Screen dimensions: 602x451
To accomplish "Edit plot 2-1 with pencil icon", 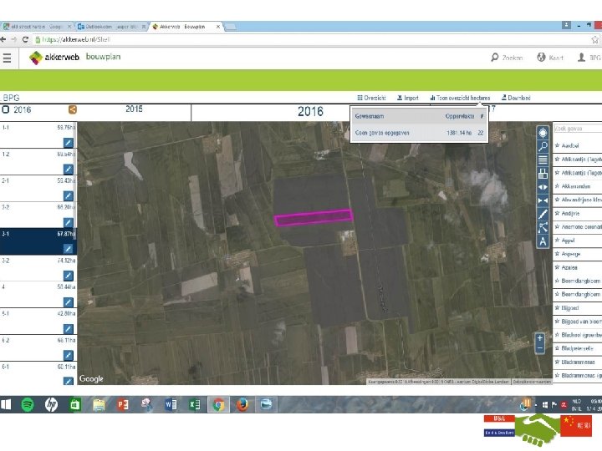I will [x=68, y=196].
